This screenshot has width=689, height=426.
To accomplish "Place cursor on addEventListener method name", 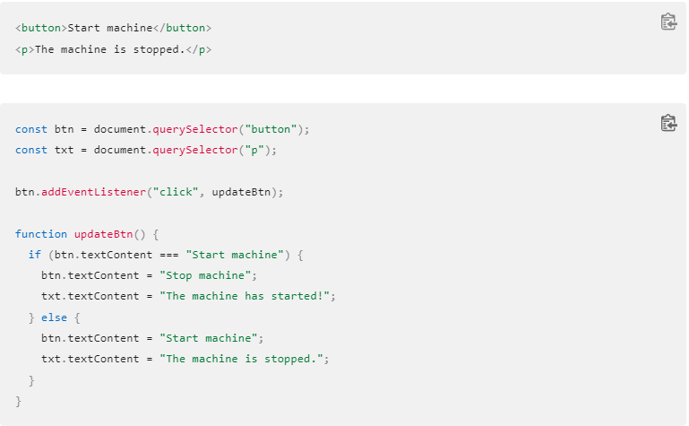I will point(93,192).
